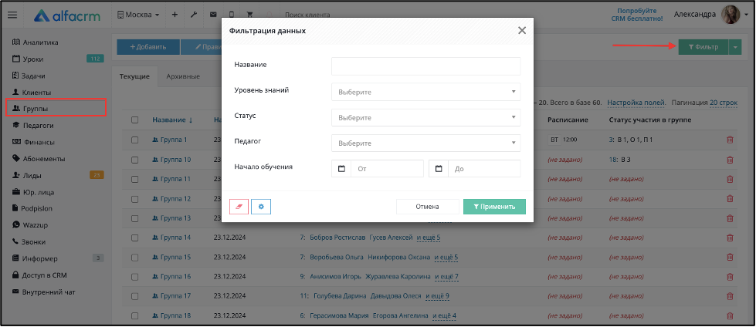Viewport: 756px width, 327px height.
Task: Sort by the Название column header
Action: 173,120
